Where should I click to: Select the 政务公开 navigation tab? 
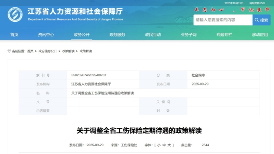[x=82, y=35]
